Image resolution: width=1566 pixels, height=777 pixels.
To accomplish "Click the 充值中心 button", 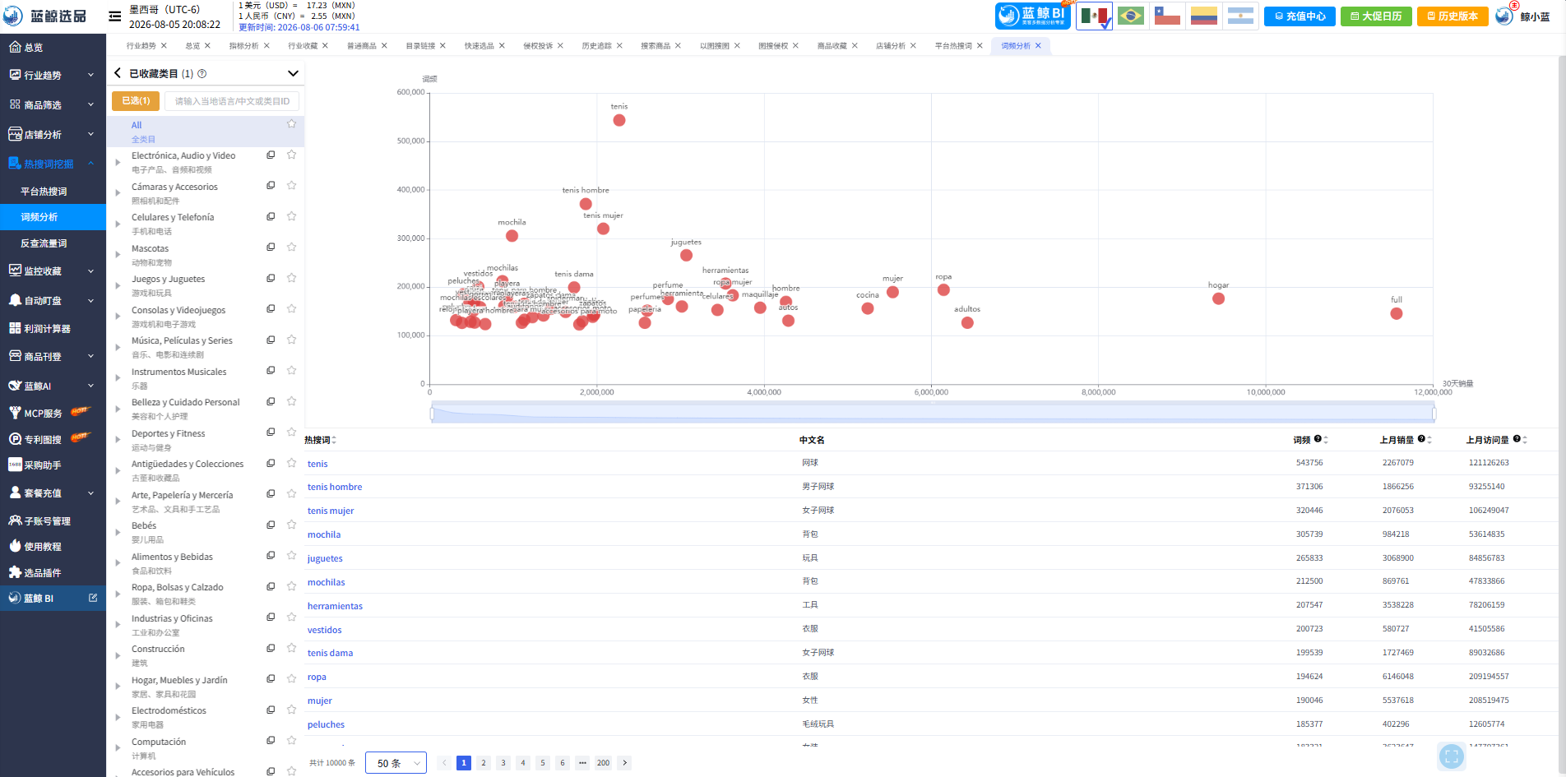I will [1300, 16].
